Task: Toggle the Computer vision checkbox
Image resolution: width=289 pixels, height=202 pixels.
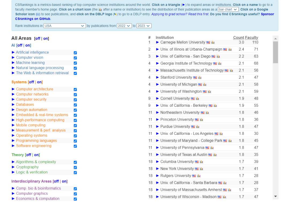Action: pos(75,58)
